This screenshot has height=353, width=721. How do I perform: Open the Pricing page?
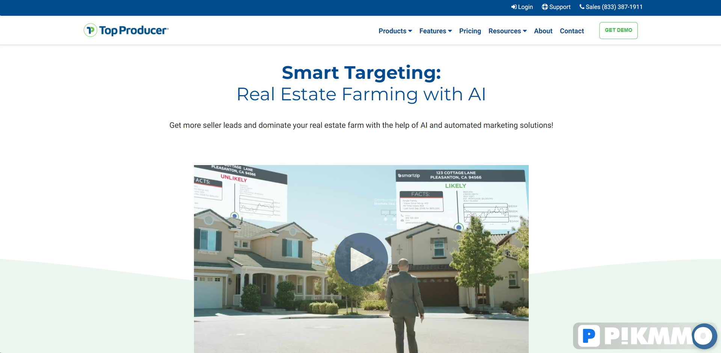click(470, 31)
